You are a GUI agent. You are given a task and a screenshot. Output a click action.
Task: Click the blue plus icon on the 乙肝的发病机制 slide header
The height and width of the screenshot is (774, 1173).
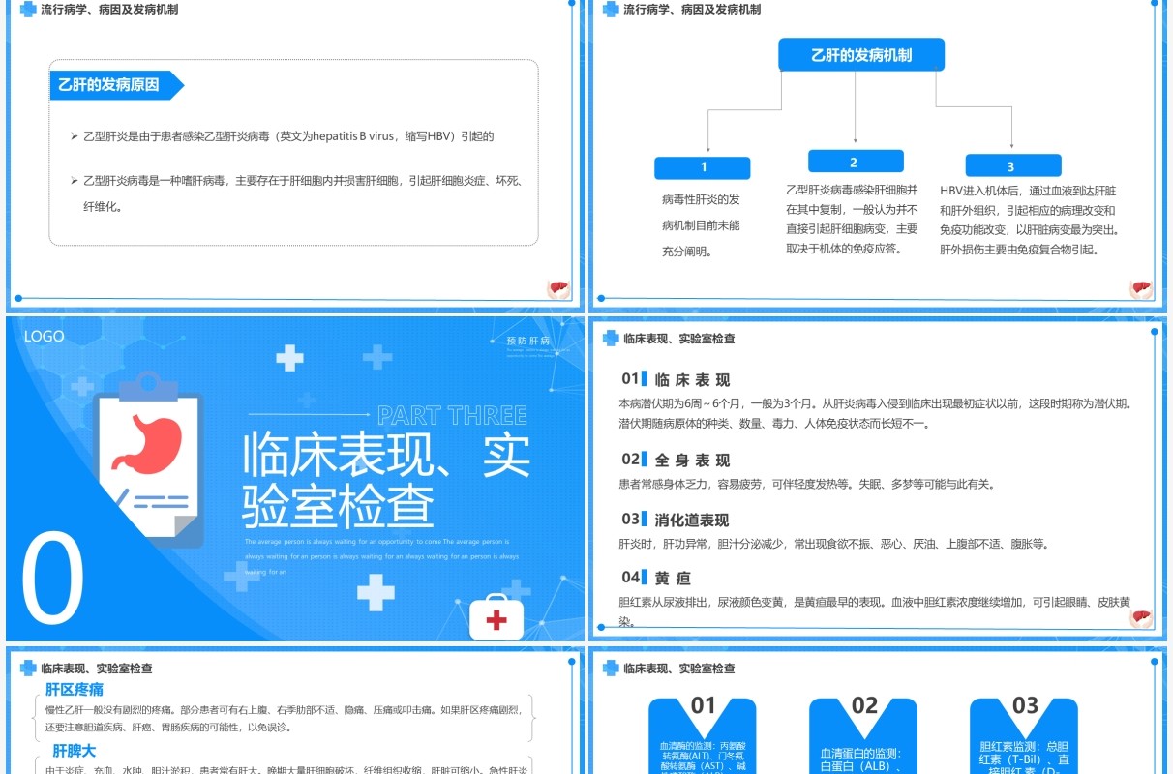point(611,9)
